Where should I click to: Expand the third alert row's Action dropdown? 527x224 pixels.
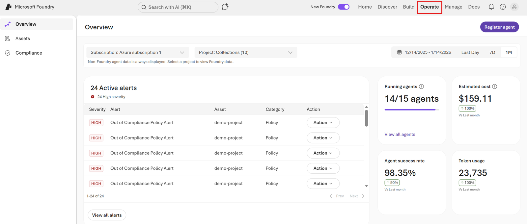point(323,153)
